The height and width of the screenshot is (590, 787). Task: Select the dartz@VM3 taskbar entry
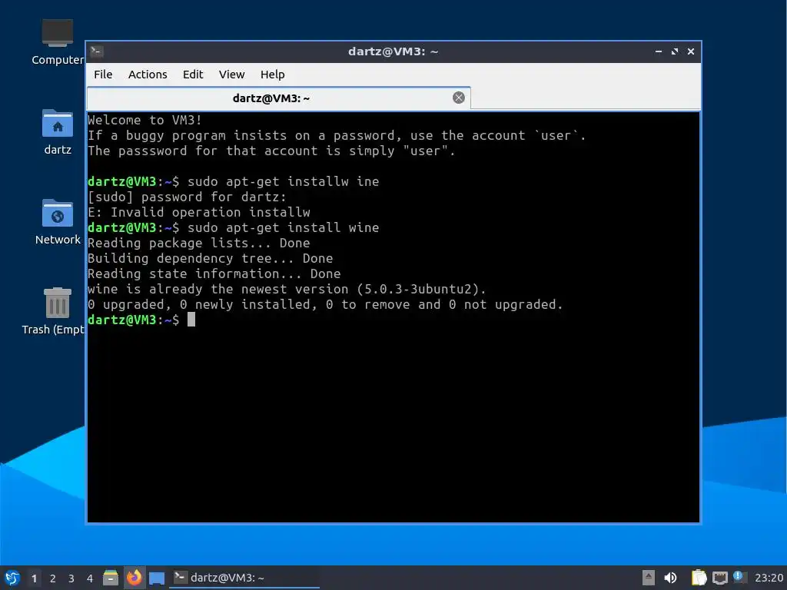[x=244, y=578]
